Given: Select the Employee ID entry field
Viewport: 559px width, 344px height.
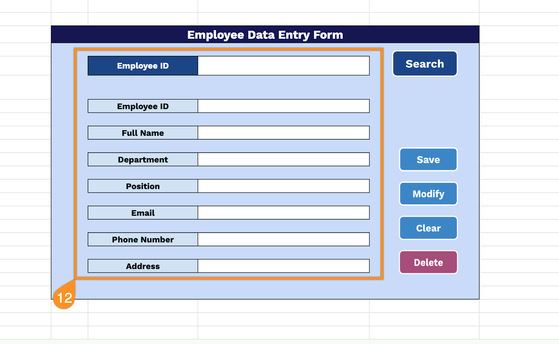Looking at the screenshot, I should [283, 106].
